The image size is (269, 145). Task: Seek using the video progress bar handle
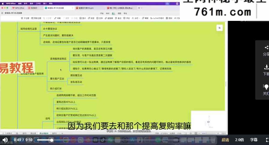point(52,140)
